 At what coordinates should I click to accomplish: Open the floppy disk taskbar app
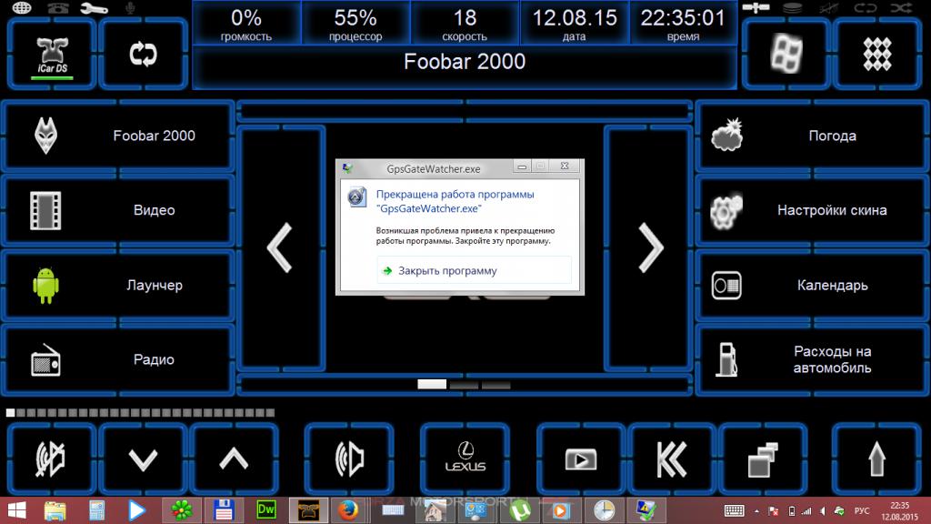[224, 510]
